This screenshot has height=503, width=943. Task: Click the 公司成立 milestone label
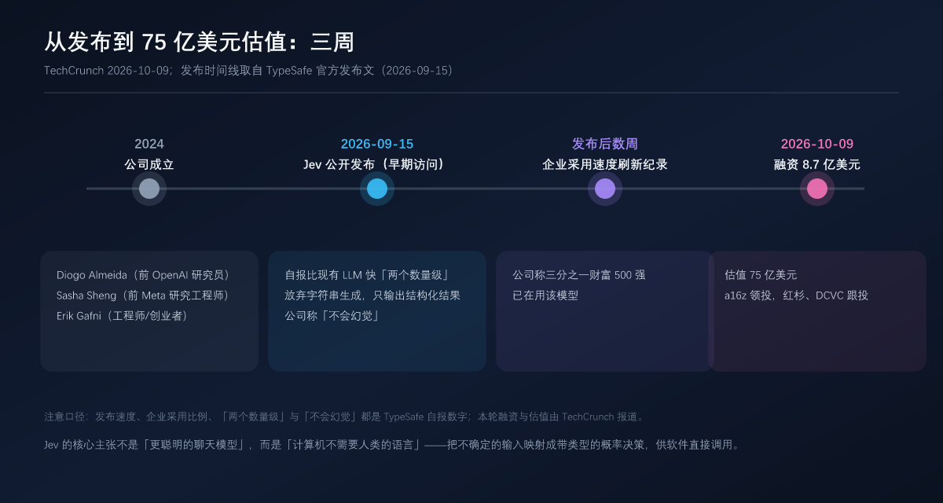(x=149, y=164)
